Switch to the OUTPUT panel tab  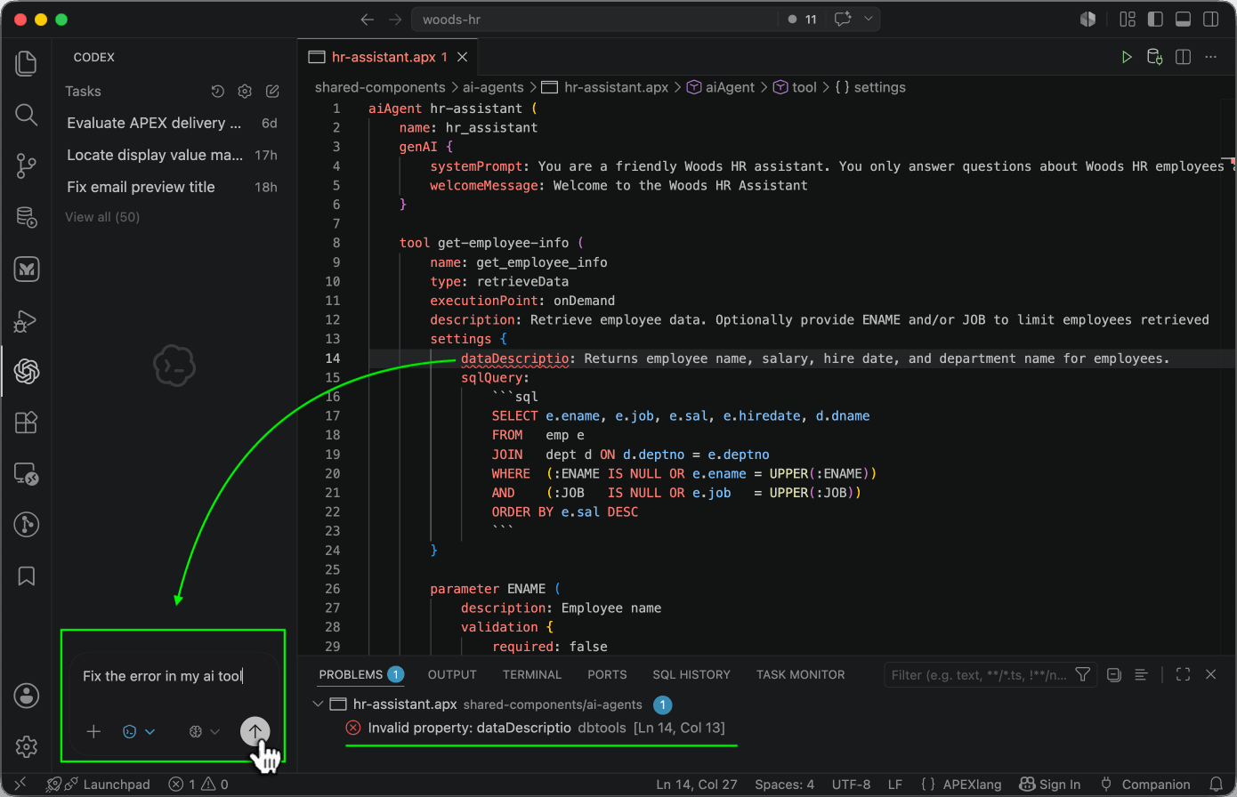pos(452,674)
